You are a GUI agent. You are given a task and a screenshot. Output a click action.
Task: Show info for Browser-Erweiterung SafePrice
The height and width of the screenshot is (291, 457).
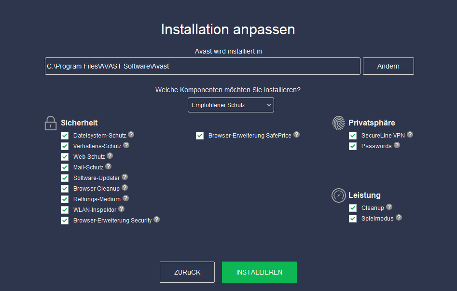click(x=296, y=135)
